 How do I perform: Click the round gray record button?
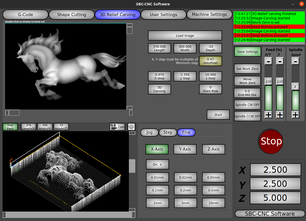(x=131, y=127)
